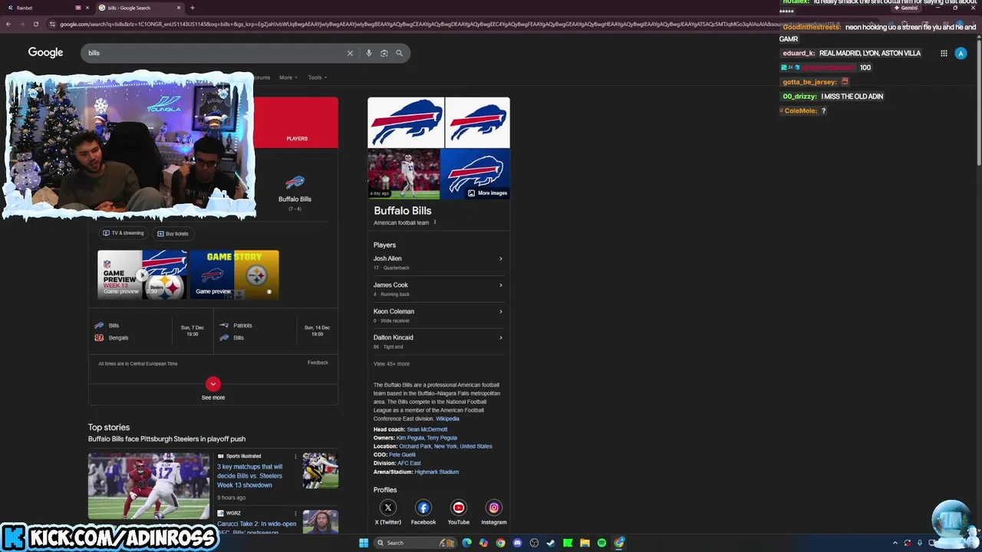Open Buffalo Bills team logo in match card

point(295,182)
